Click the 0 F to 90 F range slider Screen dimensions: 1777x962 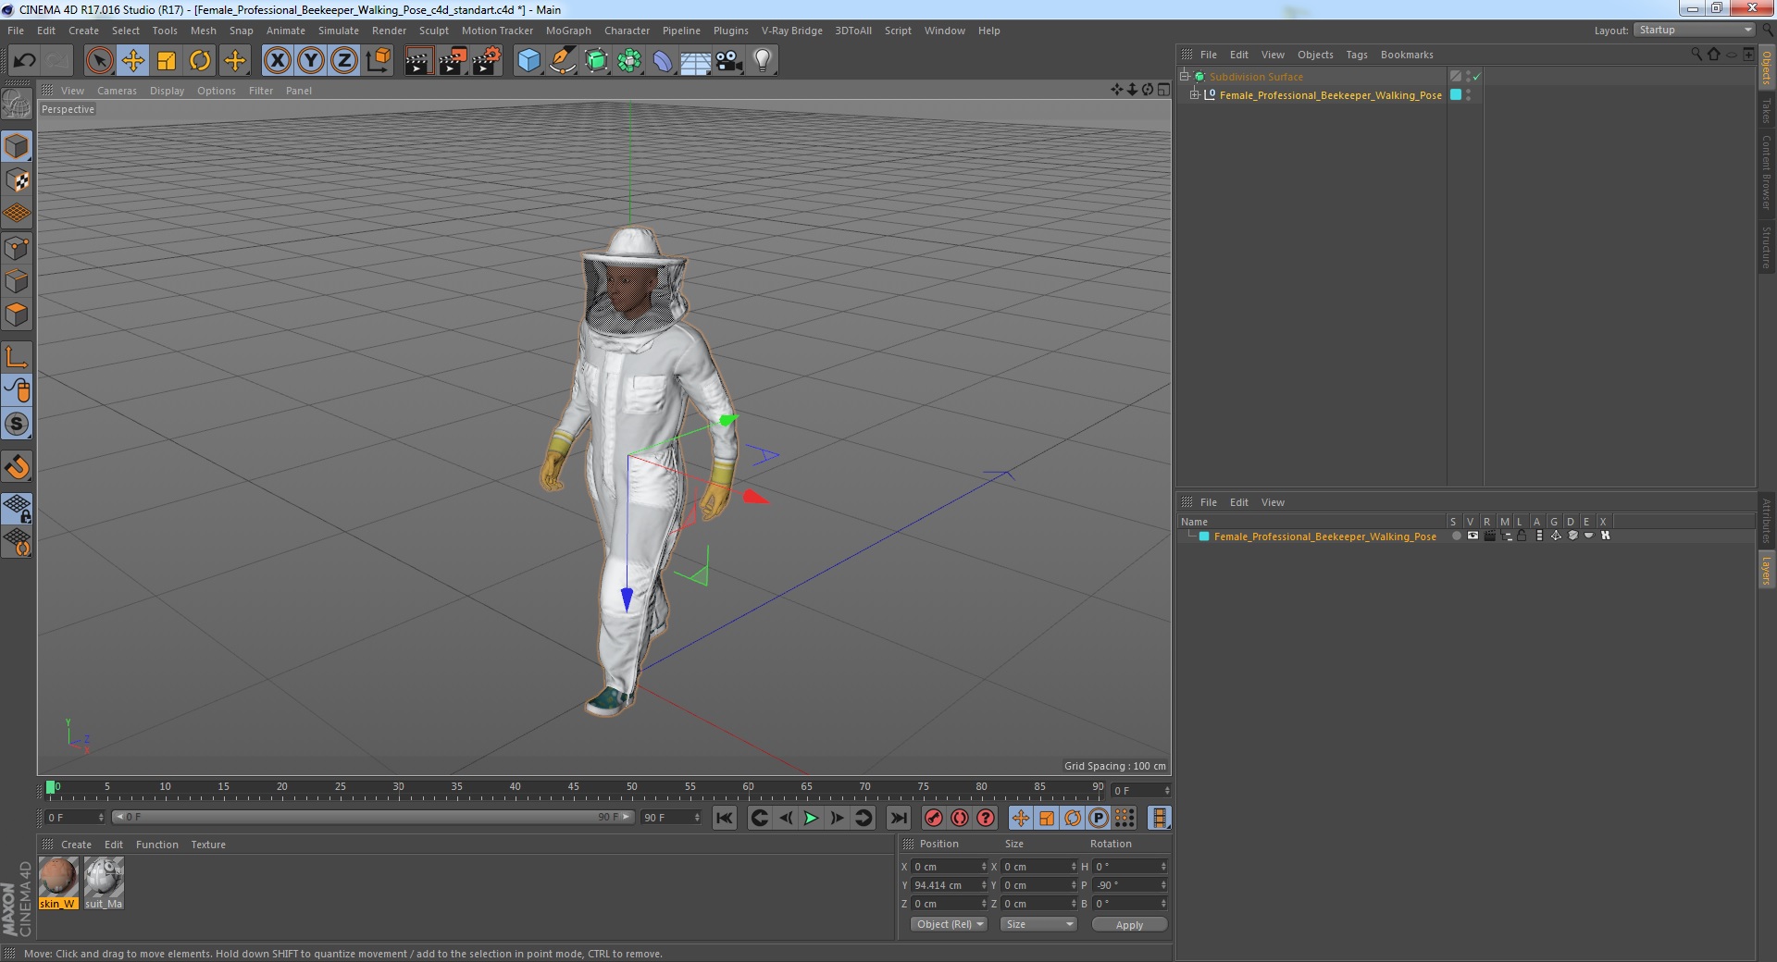373,817
